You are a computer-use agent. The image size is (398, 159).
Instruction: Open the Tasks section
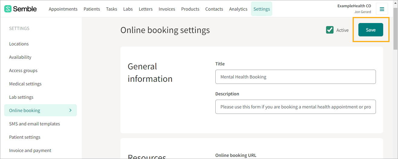[x=112, y=9]
